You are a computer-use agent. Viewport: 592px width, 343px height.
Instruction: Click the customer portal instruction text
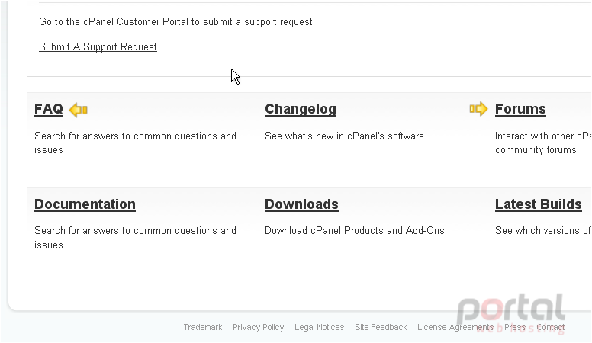click(x=177, y=22)
